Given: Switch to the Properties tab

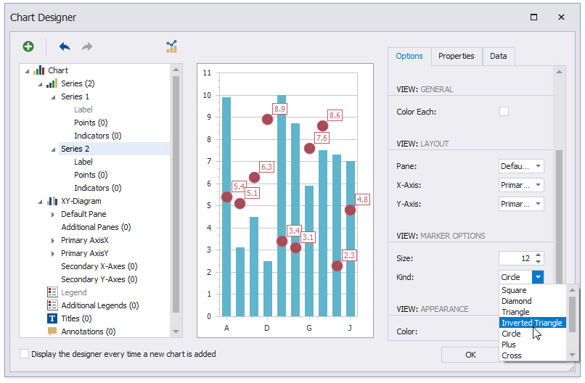Looking at the screenshot, I should (x=456, y=57).
